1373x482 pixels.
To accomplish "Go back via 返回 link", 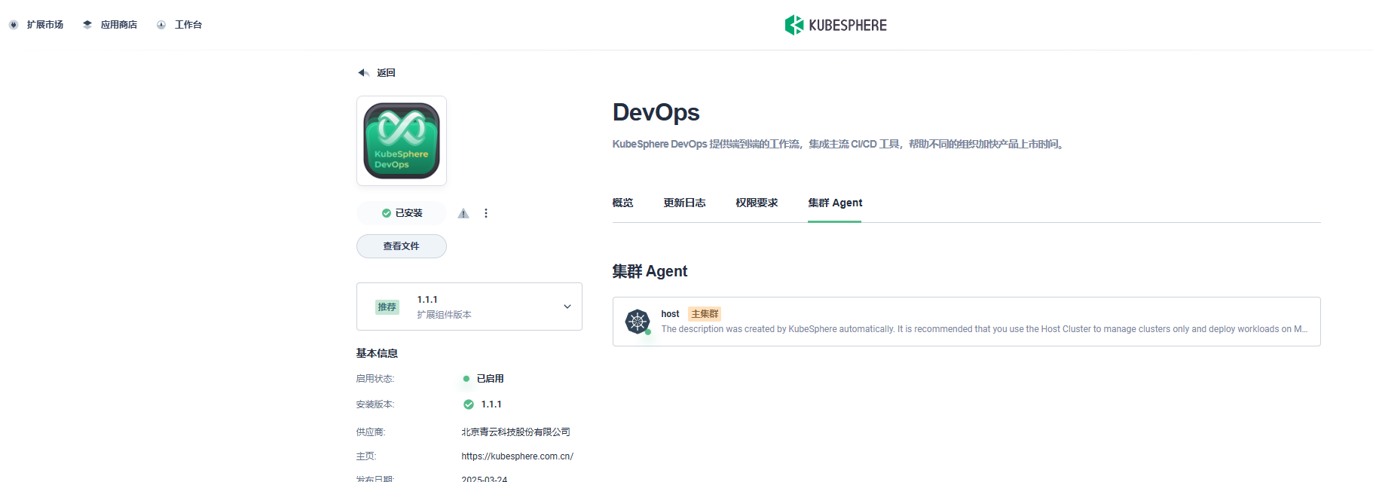I will point(386,73).
